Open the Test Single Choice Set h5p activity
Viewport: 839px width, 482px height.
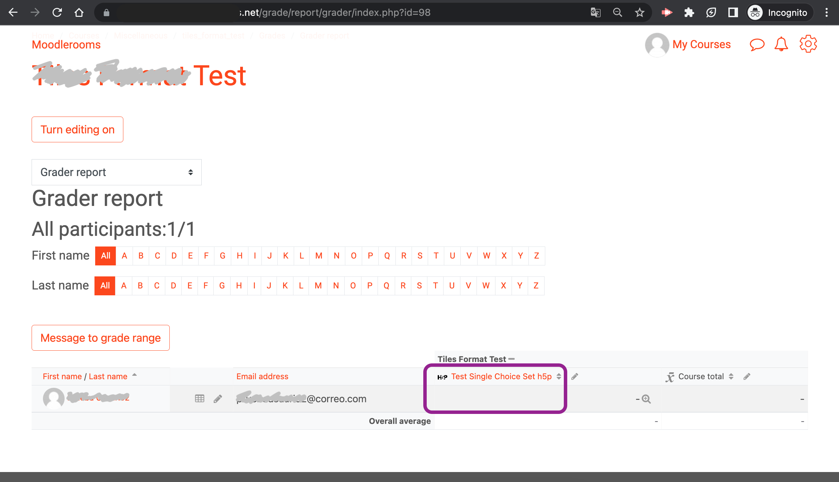pyautogui.click(x=501, y=376)
